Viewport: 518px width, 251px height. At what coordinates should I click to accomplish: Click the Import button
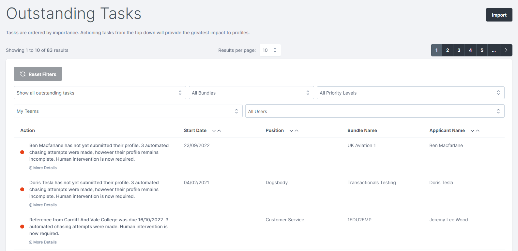point(499,15)
